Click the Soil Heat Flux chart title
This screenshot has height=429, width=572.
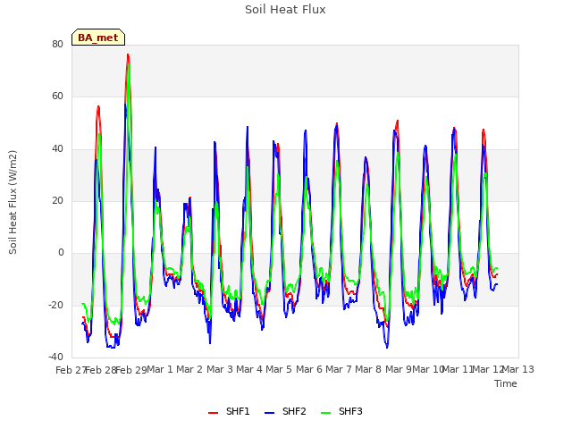coord(285,10)
